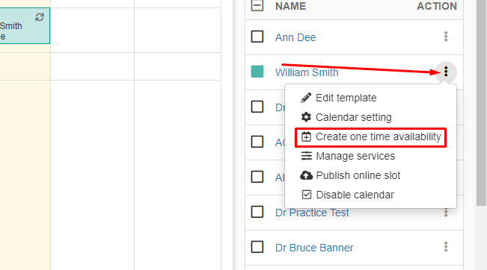Click the vertical scrollbar of the practitioner list

click(x=482, y=102)
